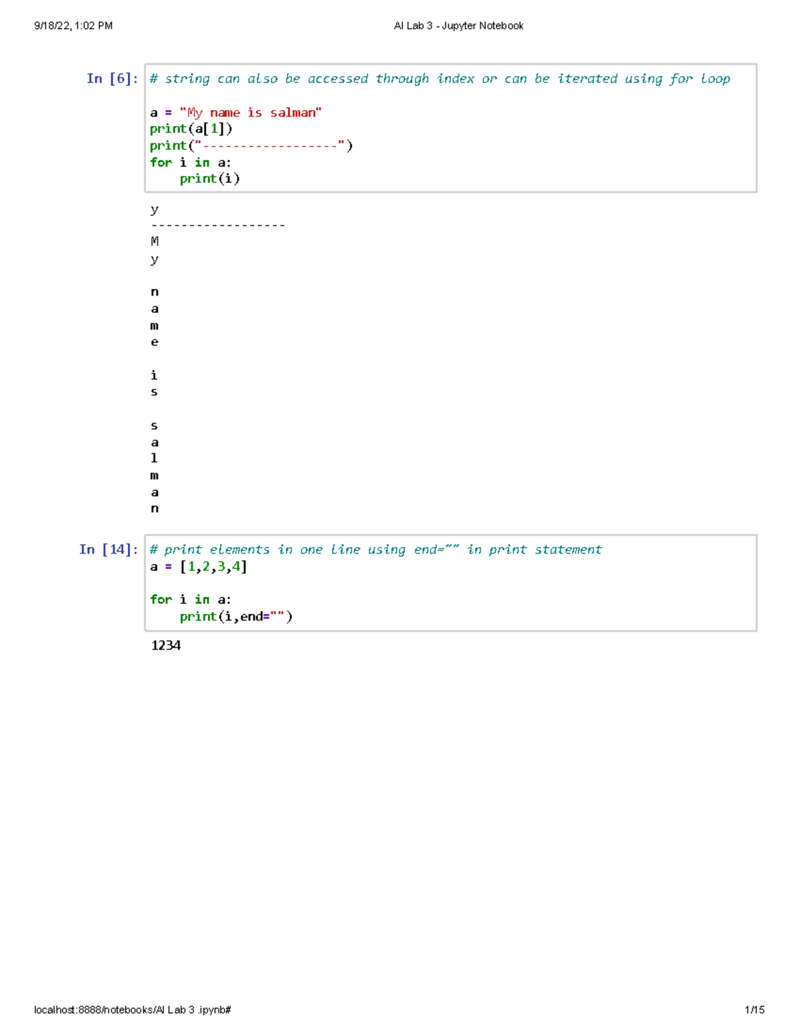Click the timestamp "9/18/22, 1:02 PM"

pyautogui.click(x=73, y=26)
